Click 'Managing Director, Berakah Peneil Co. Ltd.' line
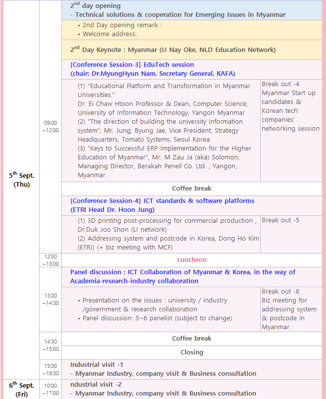Screen dimensions: 326x399 pos(157,166)
